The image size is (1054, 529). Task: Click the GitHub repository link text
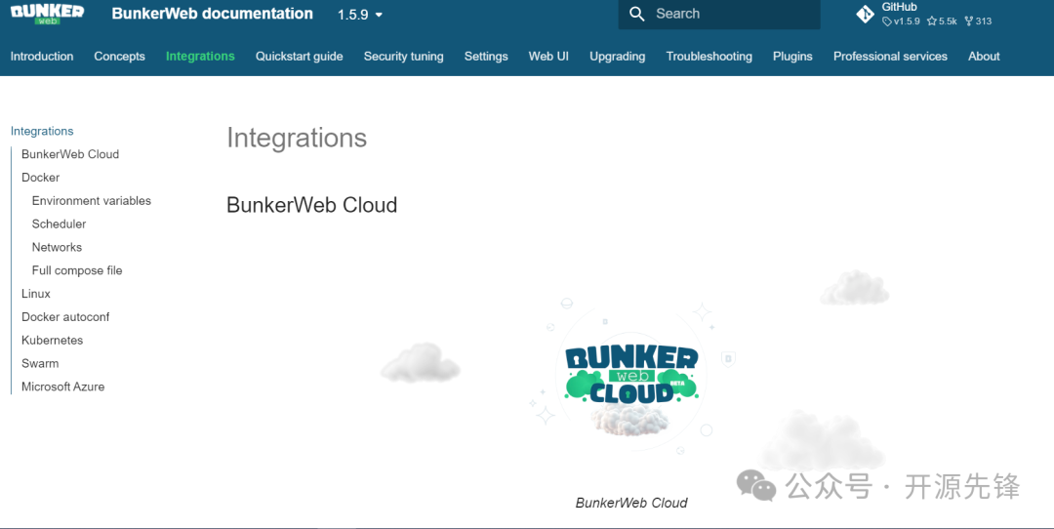pyautogui.click(x=899, y=7)
